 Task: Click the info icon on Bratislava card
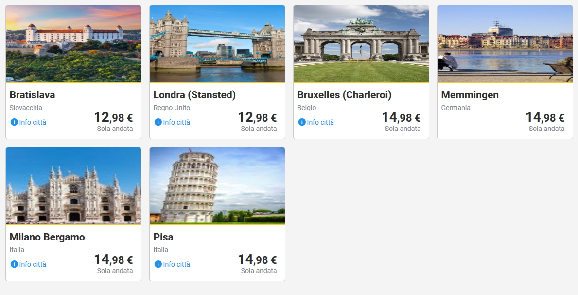14,122
